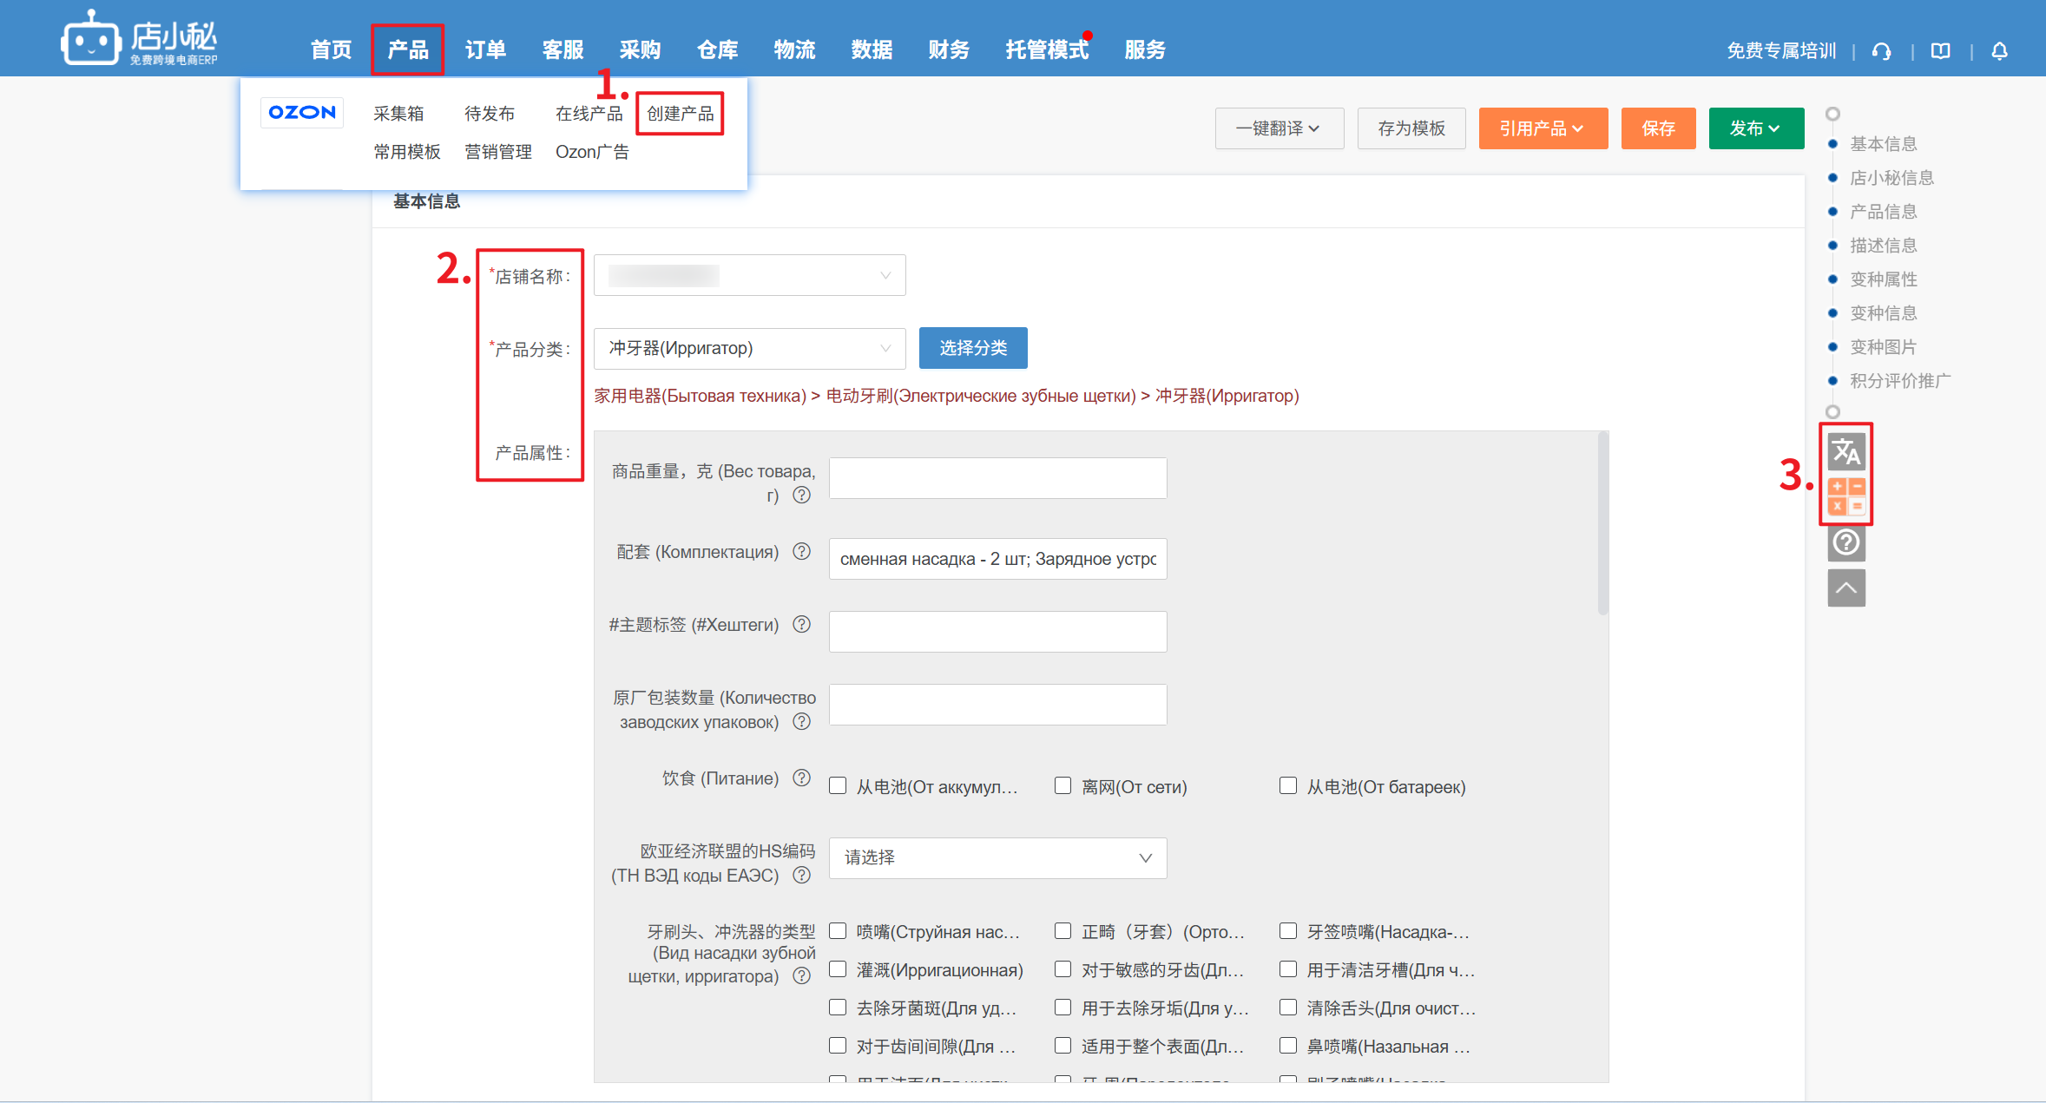
Task: Expand the 店铺名称 dropdown
Action: click(x=749, y=276)
